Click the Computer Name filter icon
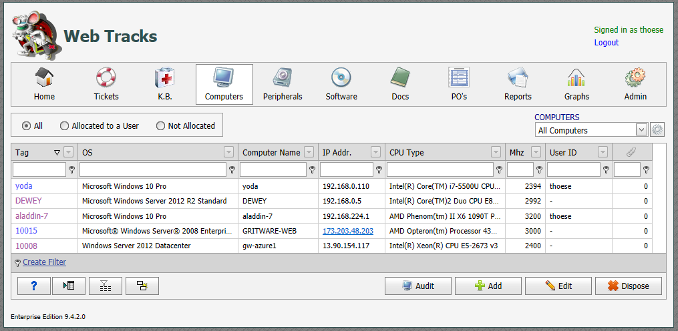Image resolution: width=678 pixels, height=331 pixels. (312, 170)
